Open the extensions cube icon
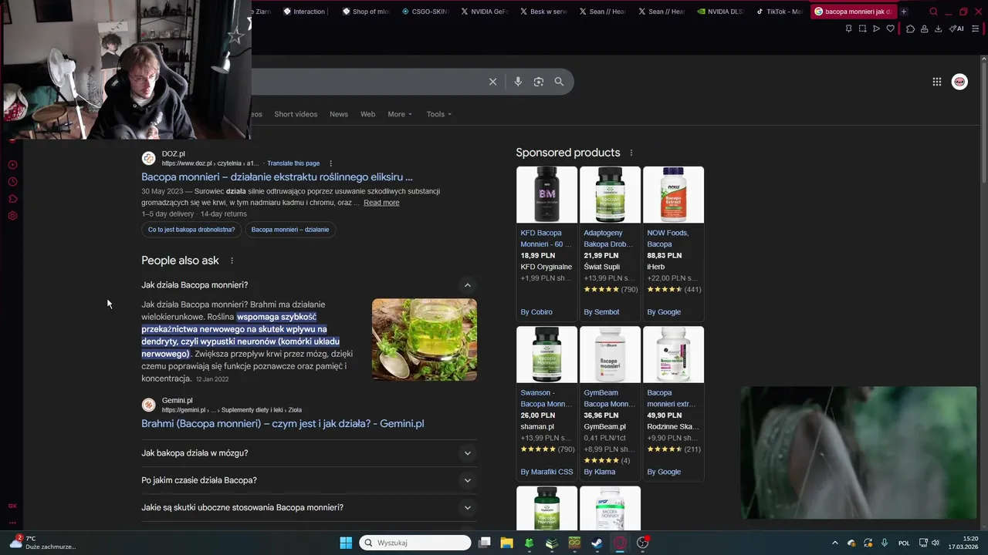988x555 pixels. pyautogui.click(x=910, y=29)
